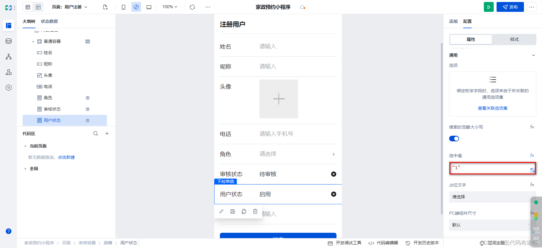Switch to outline list layout icon

point(28,7)
